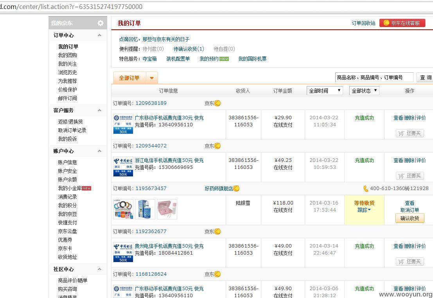Select the 全部订单 tab
The height and width of the screenshot is (298, 433).
tap(129, 78)
